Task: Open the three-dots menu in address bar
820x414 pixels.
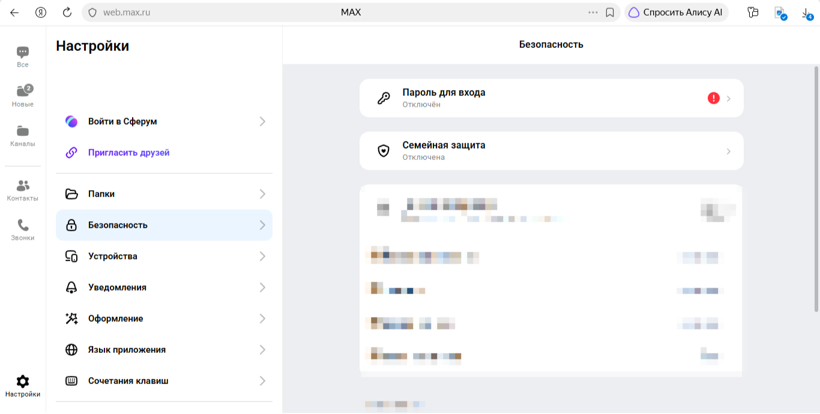Action: pos(593,13)
